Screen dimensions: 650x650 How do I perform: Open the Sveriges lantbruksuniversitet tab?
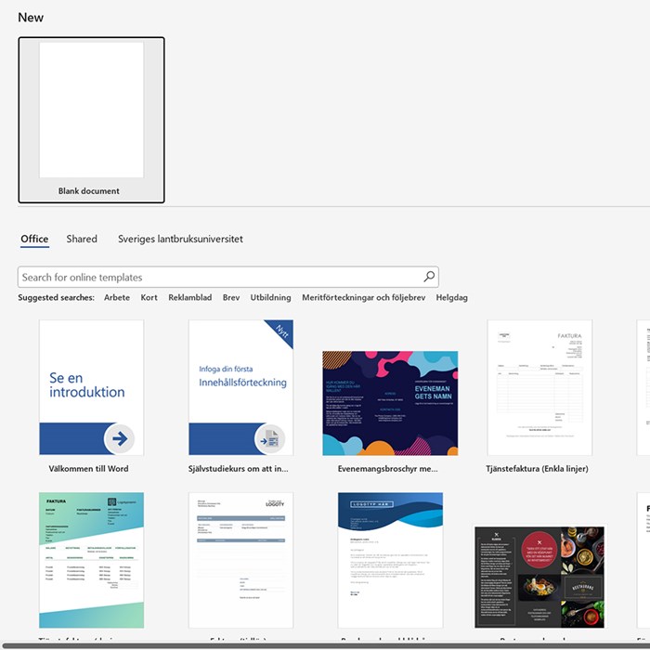click(x=180, y=240)
